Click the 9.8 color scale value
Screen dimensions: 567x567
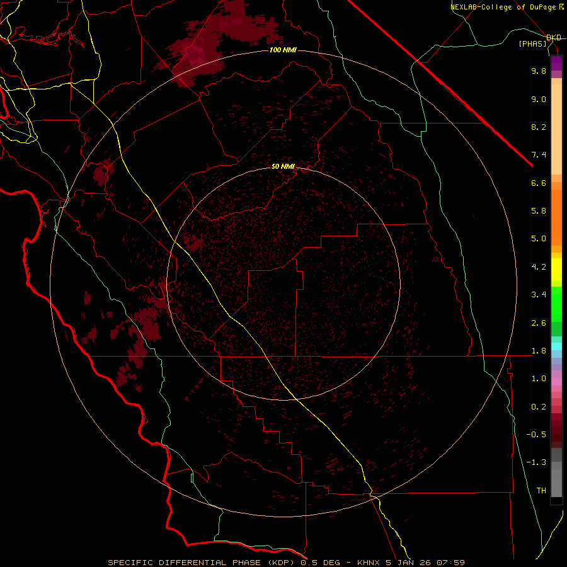(539, 71)
